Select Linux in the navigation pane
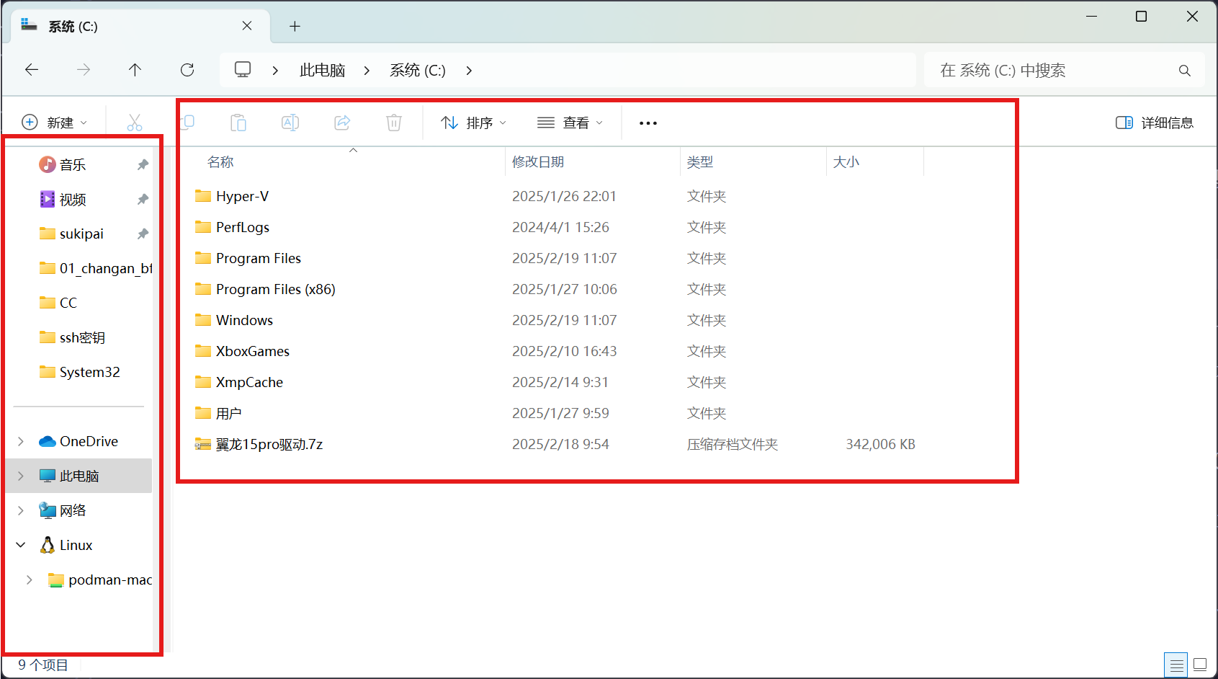This screenshot has height=679, width=1218. [x=66, y=545]
